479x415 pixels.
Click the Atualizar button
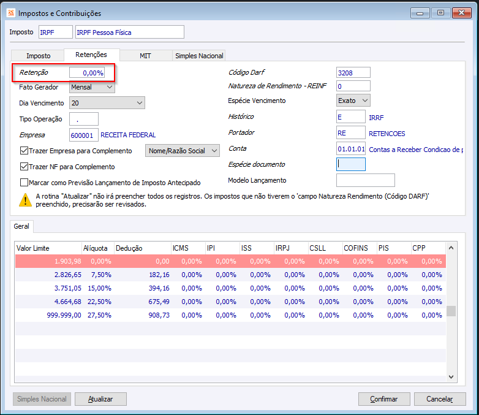(100, 399)
